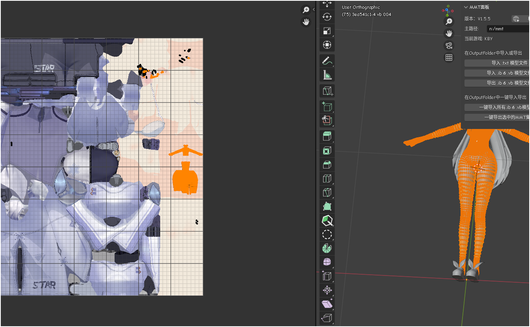Toggle orthographic/perspective grid view button
Screen dimensions: 530x327
(449, 58)
